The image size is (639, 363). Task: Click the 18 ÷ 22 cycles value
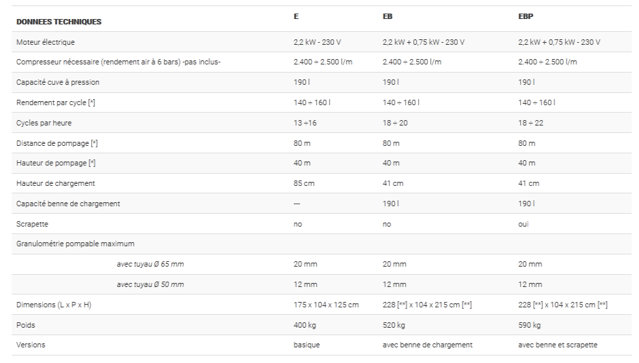[x=531, y=123]
